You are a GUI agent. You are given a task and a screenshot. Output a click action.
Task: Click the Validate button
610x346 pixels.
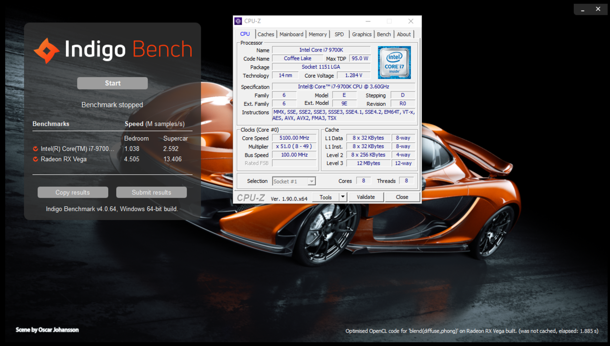point(366,197)
